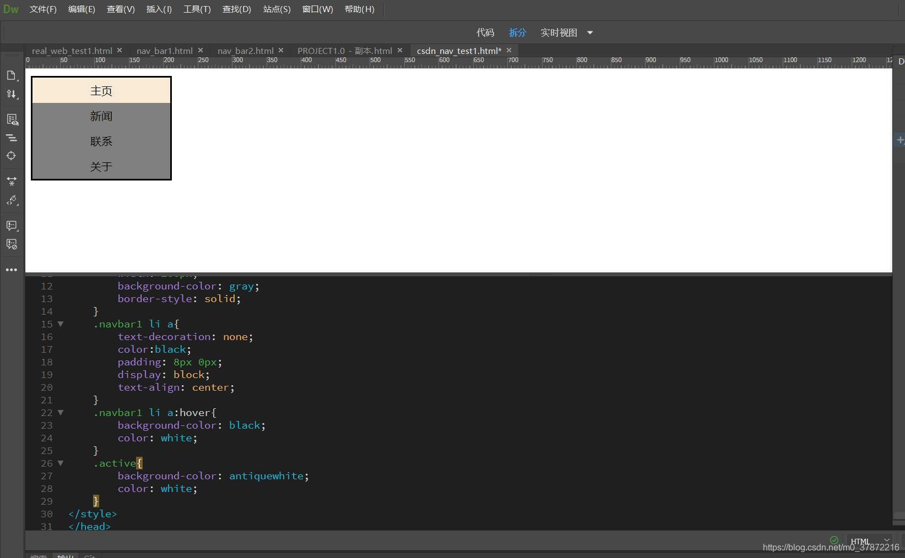Click the 主页 link in preview
The height and width of the screenshot is (558, 905).
(x=101, y=91)
